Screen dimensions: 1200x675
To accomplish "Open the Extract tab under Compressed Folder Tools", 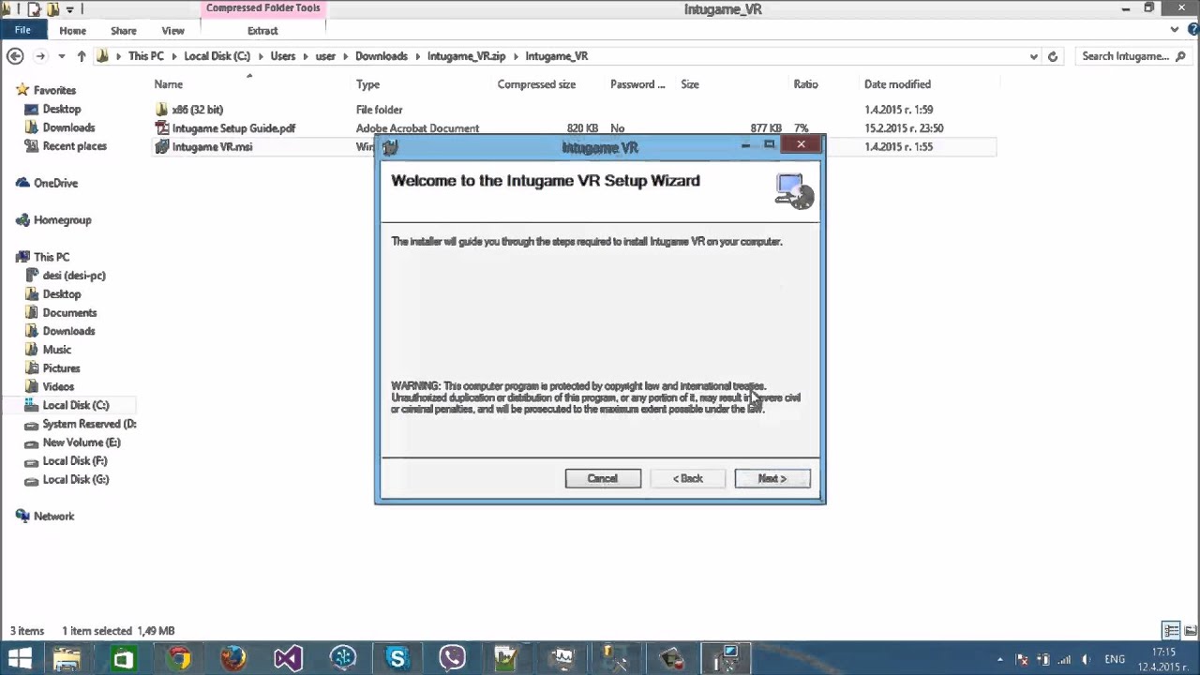I will pyautogui.click(x=262, y=31).
